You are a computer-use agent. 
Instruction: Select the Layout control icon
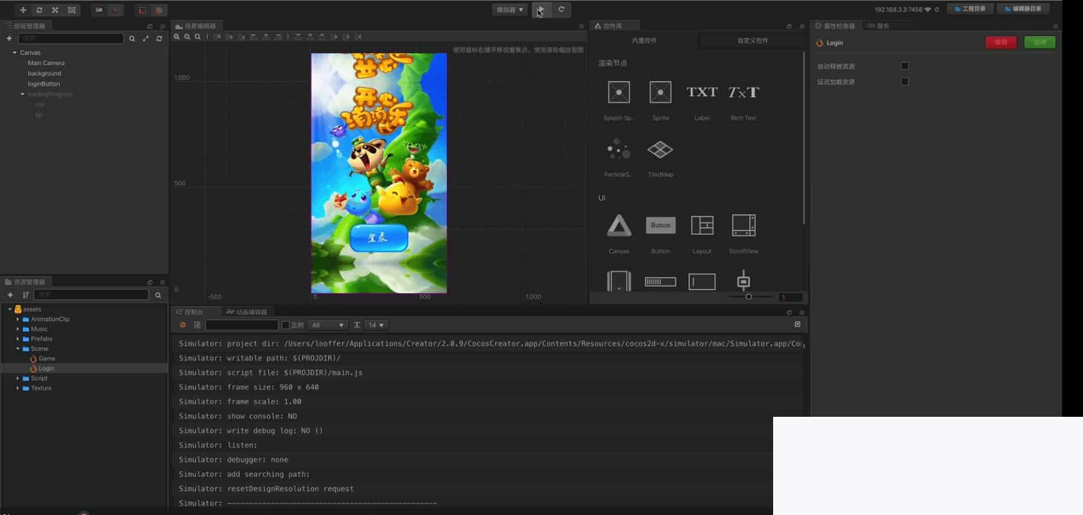(x=701, y=226)
